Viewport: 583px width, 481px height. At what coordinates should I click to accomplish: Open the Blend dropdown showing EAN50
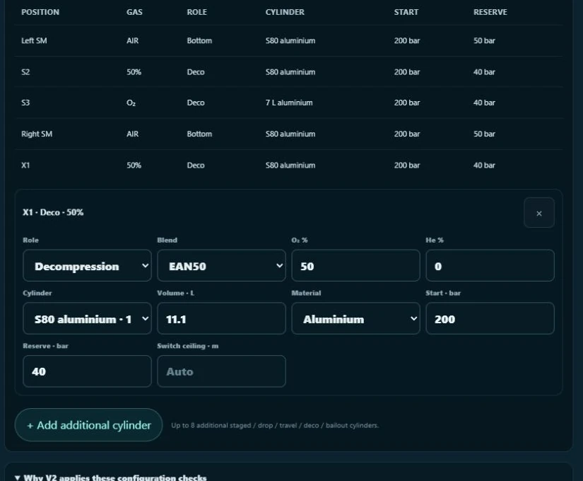222,266
